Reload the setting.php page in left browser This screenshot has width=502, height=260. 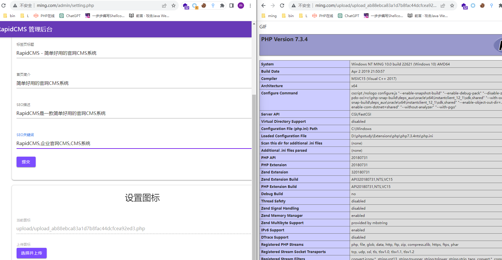tap(3, 6)
